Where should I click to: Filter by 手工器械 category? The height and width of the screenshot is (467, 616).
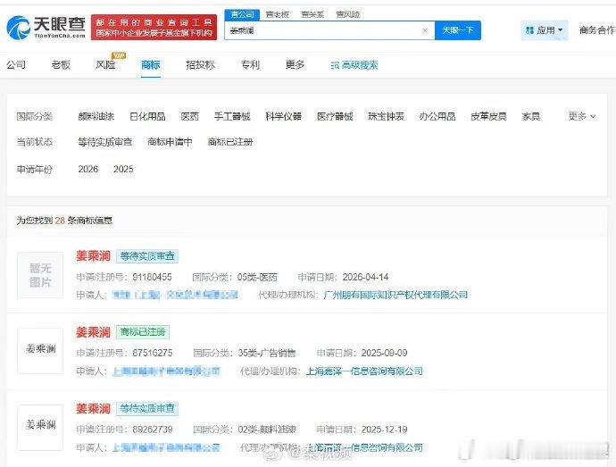(232, 116)
